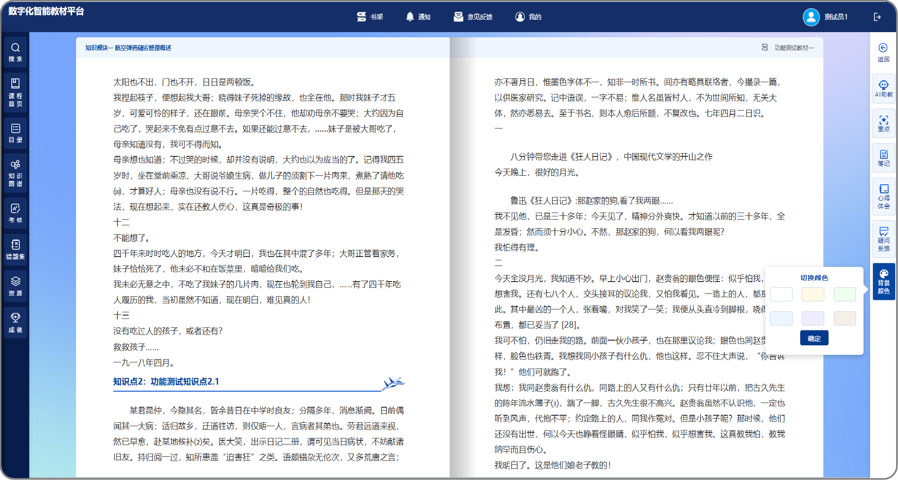
Task: Open the search tool in left sidebar
Action: pyautogui.click(x=15, y=52)
